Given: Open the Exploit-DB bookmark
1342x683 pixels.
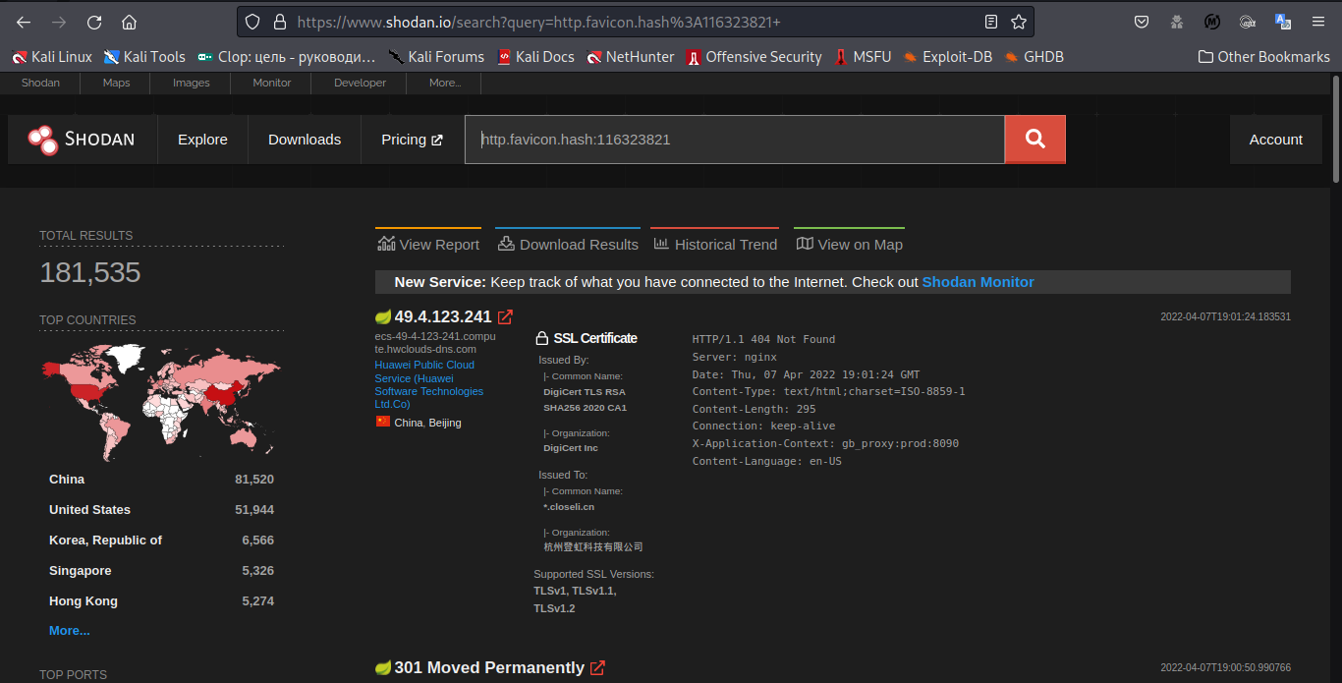Looking at the screenshot, I should (948, 57).
